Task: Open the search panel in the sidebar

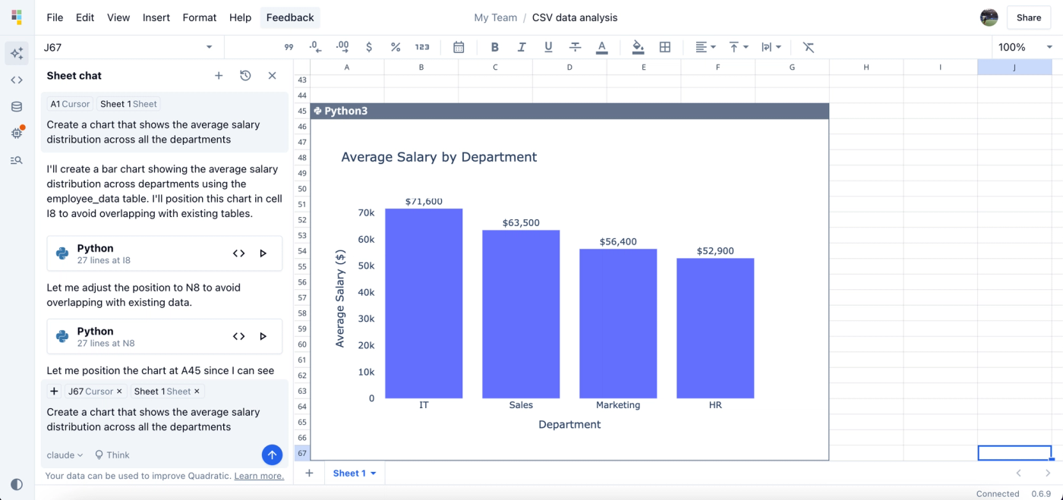Action: [17, 160]
